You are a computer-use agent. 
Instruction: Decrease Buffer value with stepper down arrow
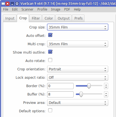click(x=106, y=96)
